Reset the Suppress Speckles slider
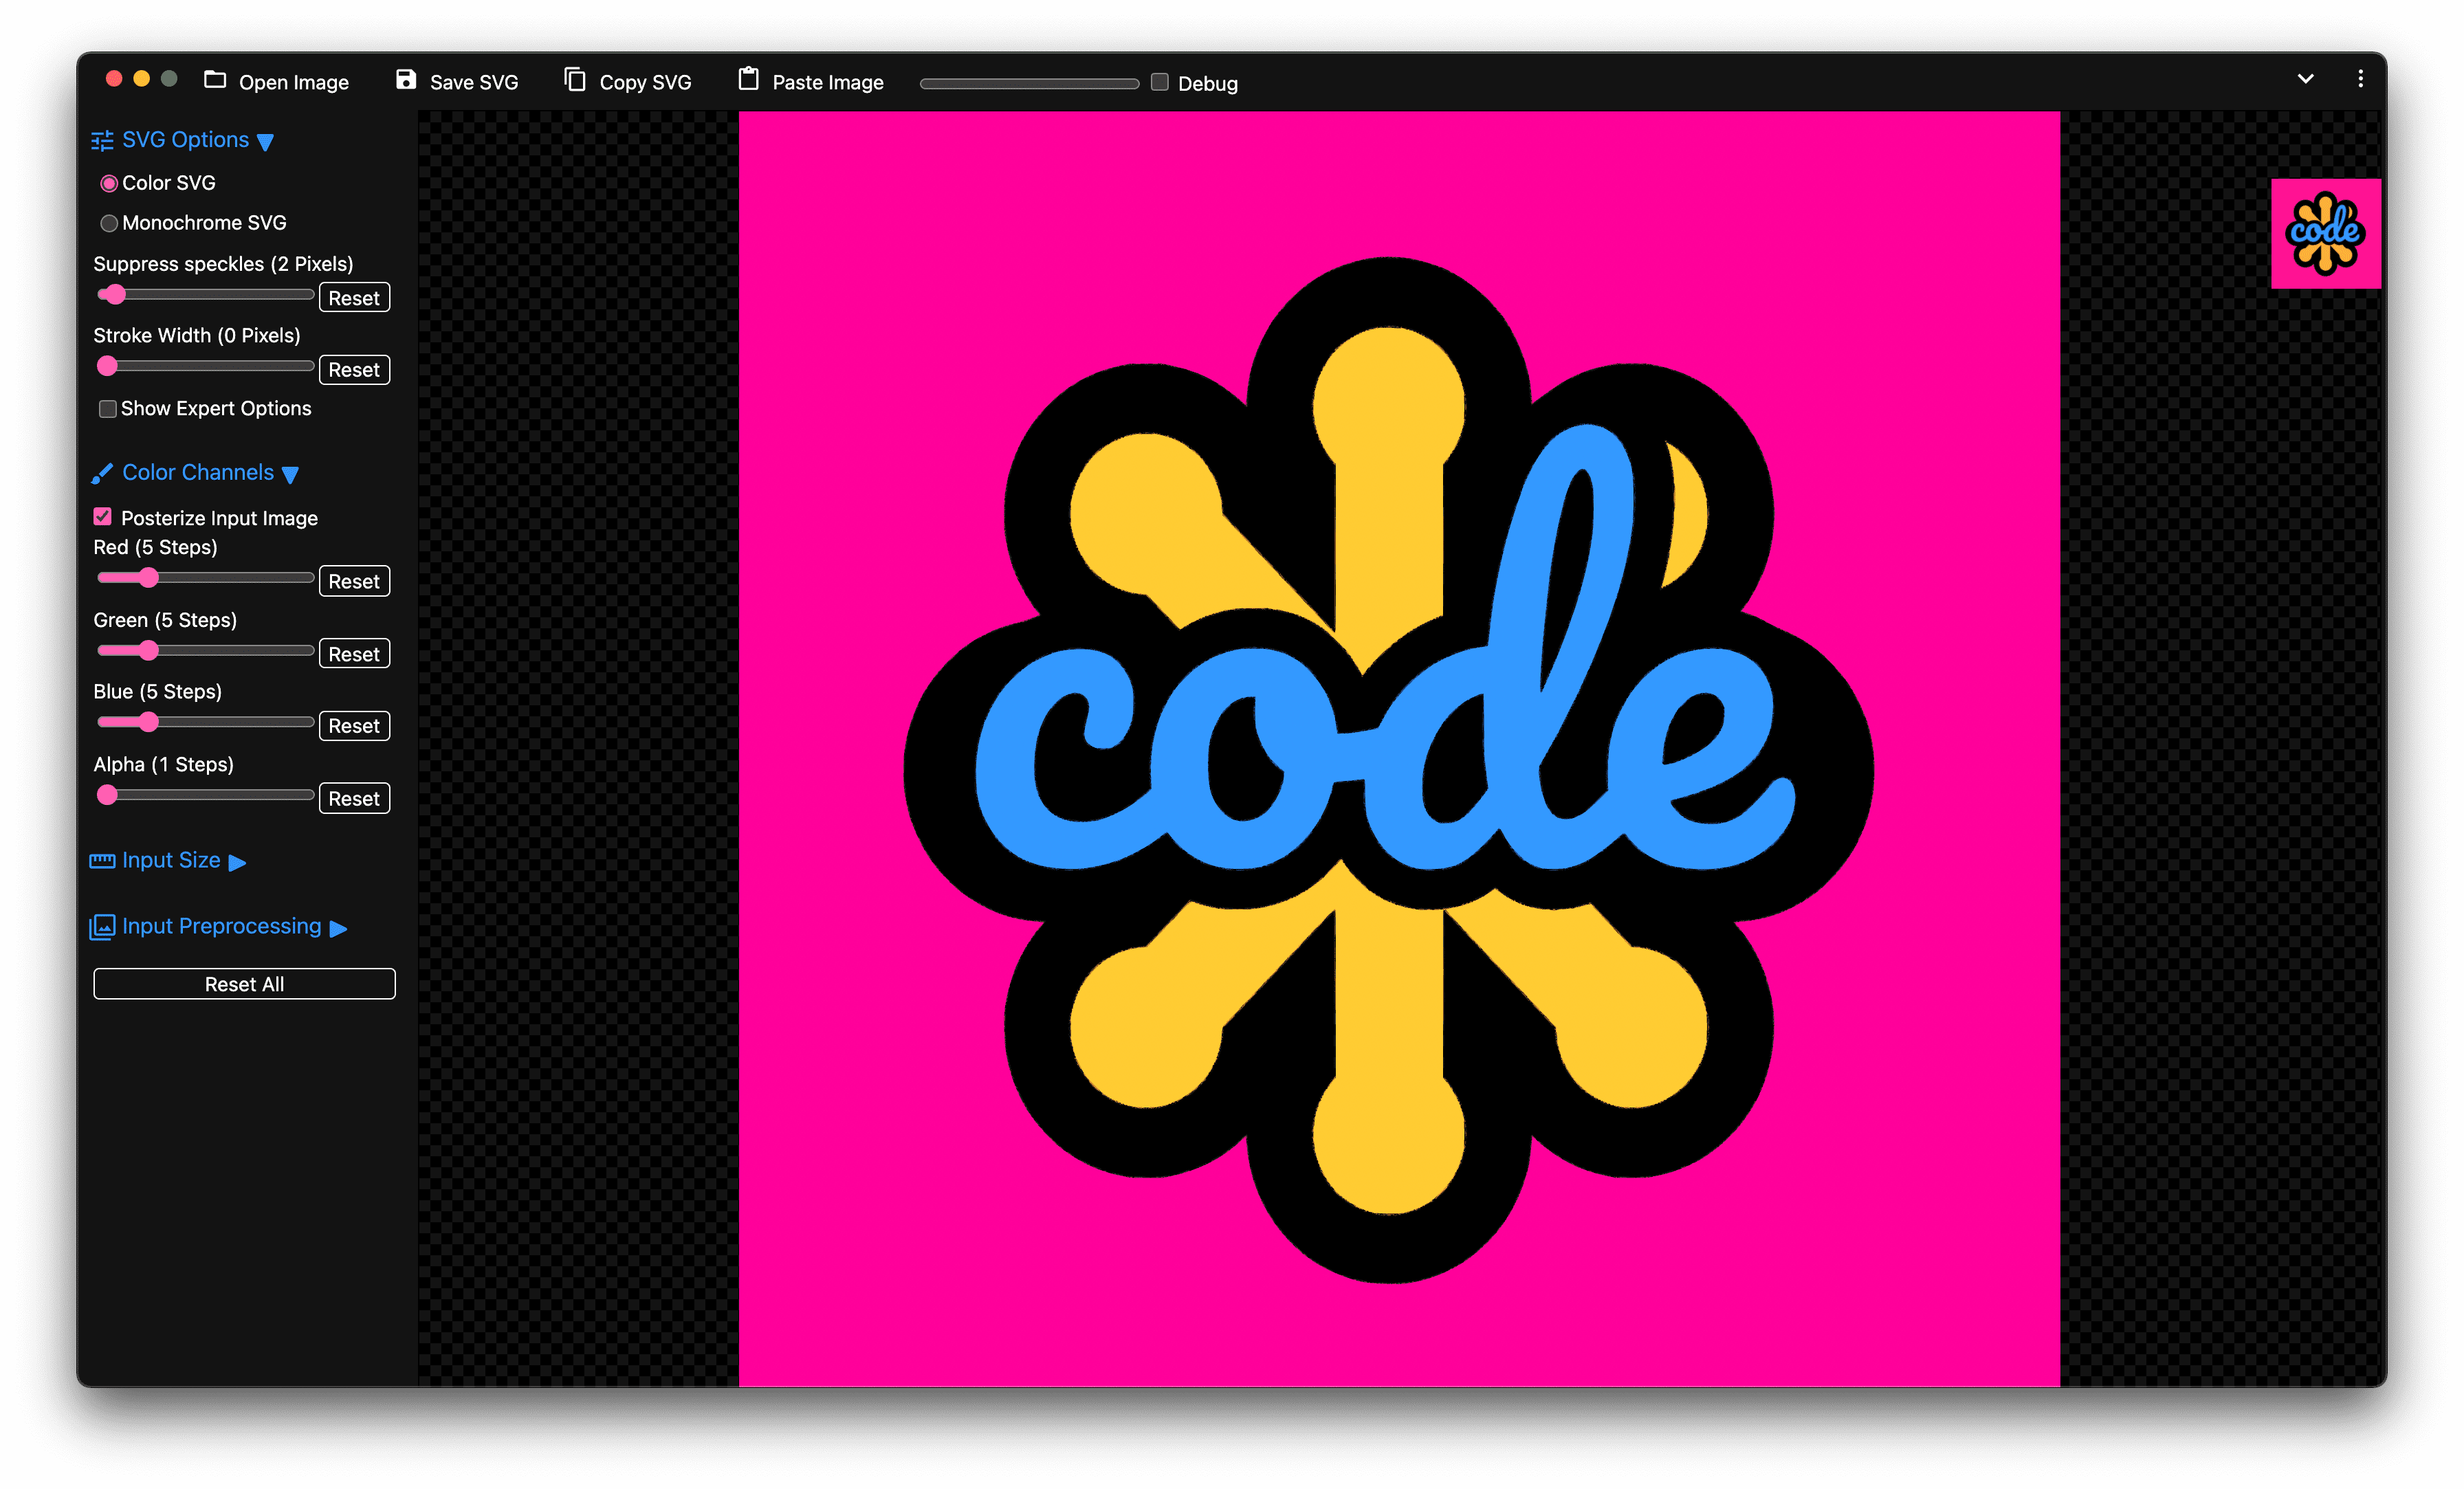Viewport: 2464px width, 1489px height. (x=354, y=296)
